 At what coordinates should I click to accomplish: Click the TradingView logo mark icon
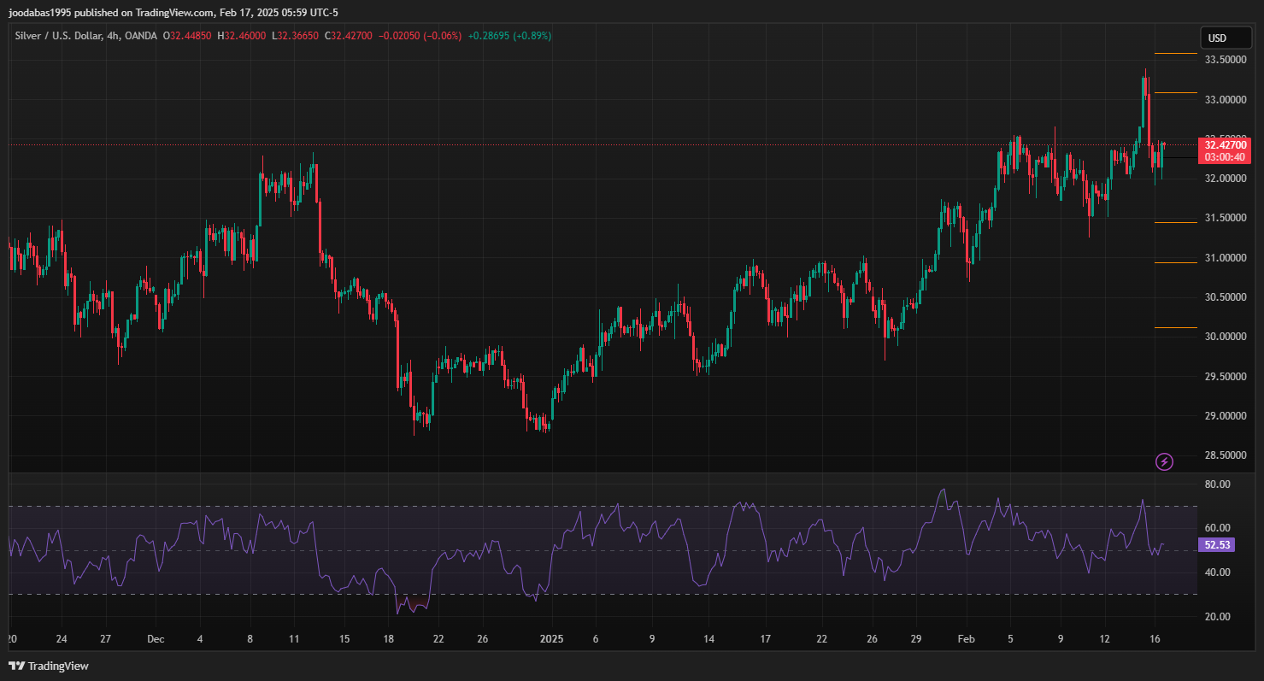point(16,666)
